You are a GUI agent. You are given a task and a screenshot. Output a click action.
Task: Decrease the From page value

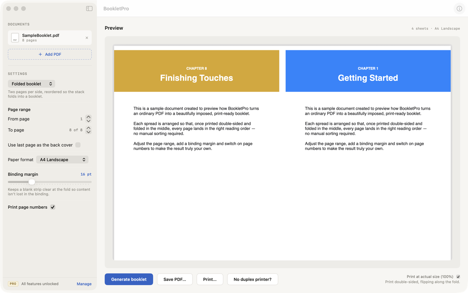(88, 121)
